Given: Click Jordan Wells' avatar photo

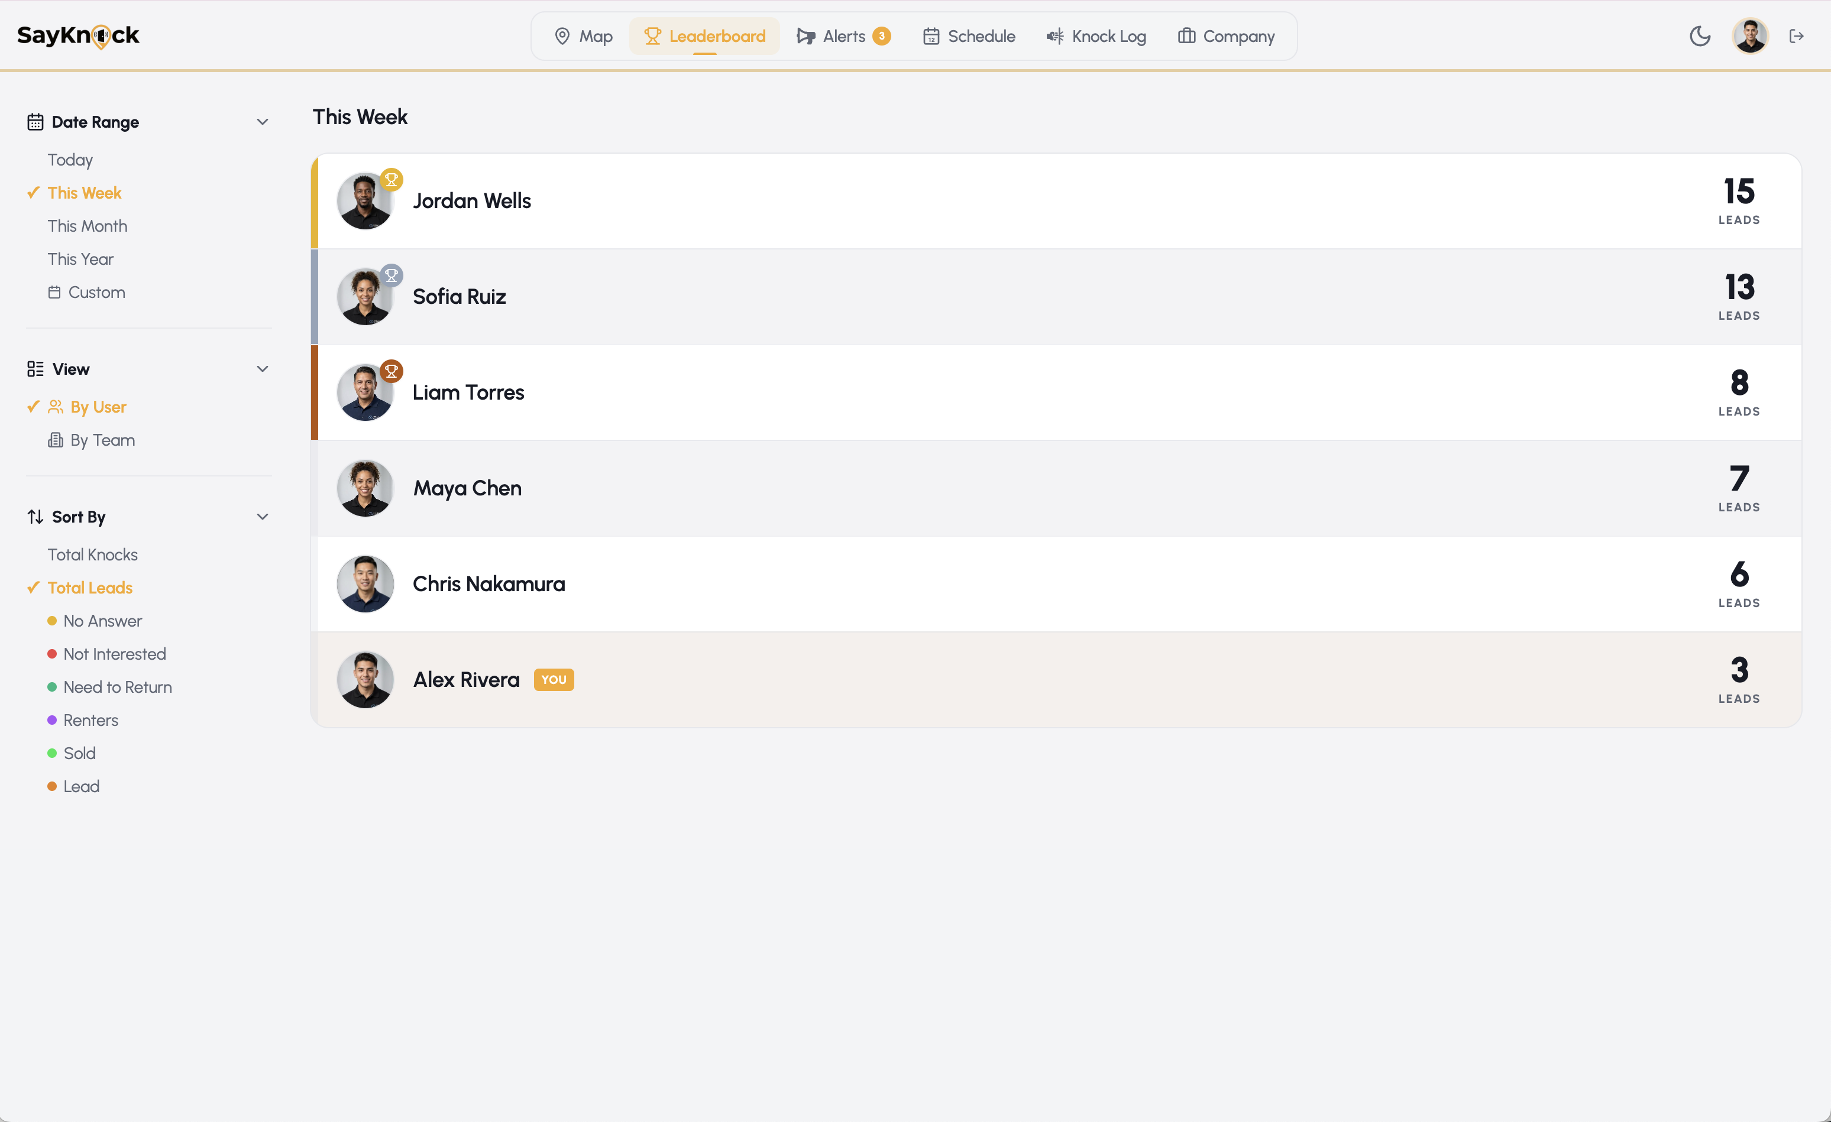Looking at the screenshot, I should coord(365,201).
